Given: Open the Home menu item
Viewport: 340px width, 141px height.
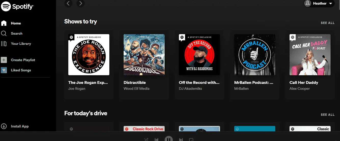Looking at the screenshot, I should click(x=16, y=23).
